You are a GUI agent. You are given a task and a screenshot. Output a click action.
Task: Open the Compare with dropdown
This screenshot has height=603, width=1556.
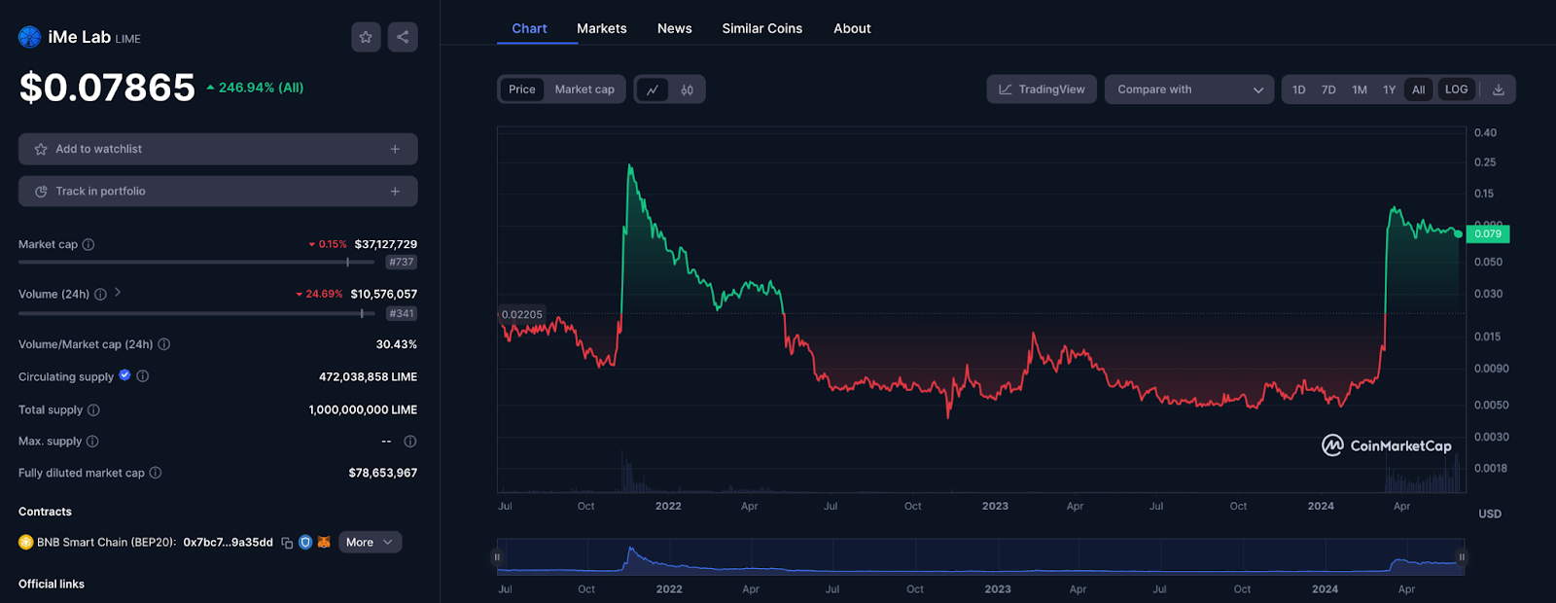pos(1189,89)
